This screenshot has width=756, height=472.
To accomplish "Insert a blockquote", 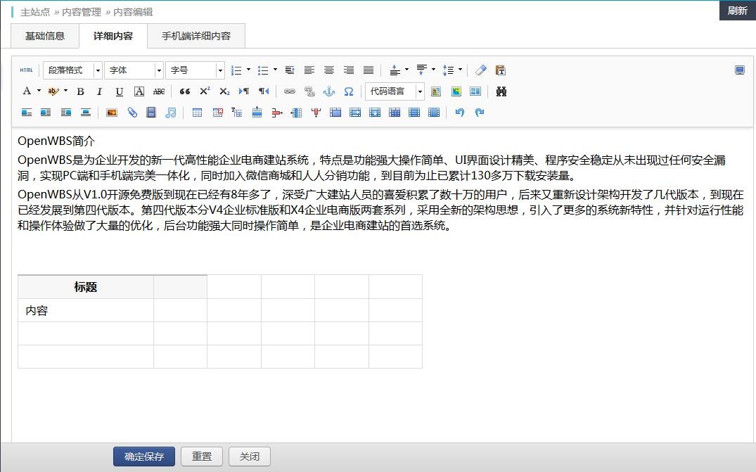I will pyautogui.click(x=185, y=91).
